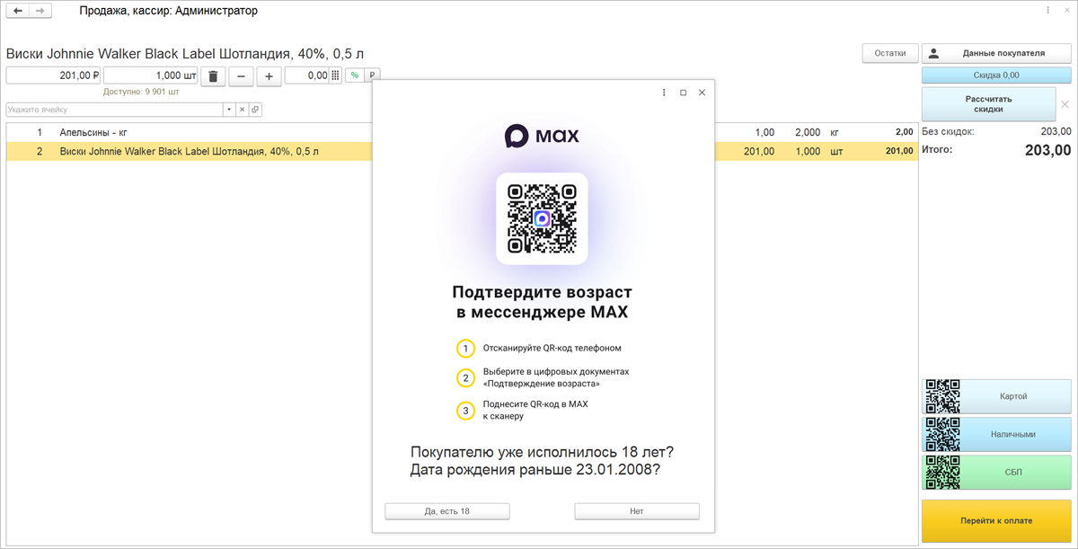Edit the quantity field showing 1,000 шт
Screen dimensions: 1078x549
pyautogui.click(x=151, y=75)
